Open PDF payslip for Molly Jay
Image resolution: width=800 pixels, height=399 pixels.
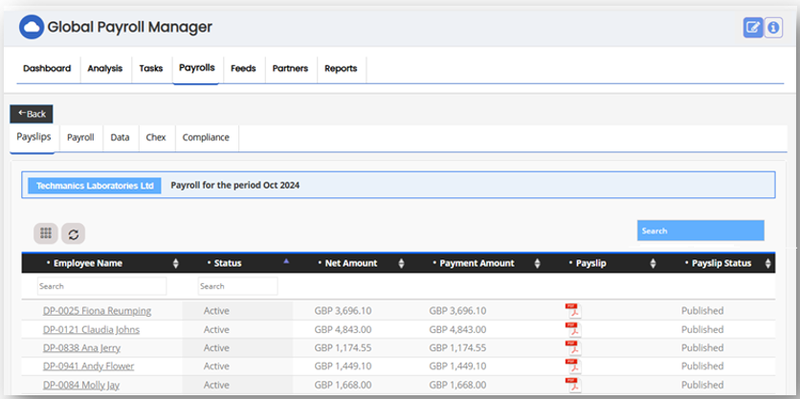click(573, 385)
